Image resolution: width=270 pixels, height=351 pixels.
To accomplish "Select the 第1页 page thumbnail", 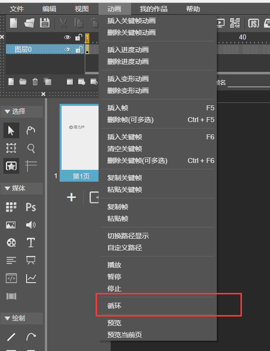I will pos(79,143).
